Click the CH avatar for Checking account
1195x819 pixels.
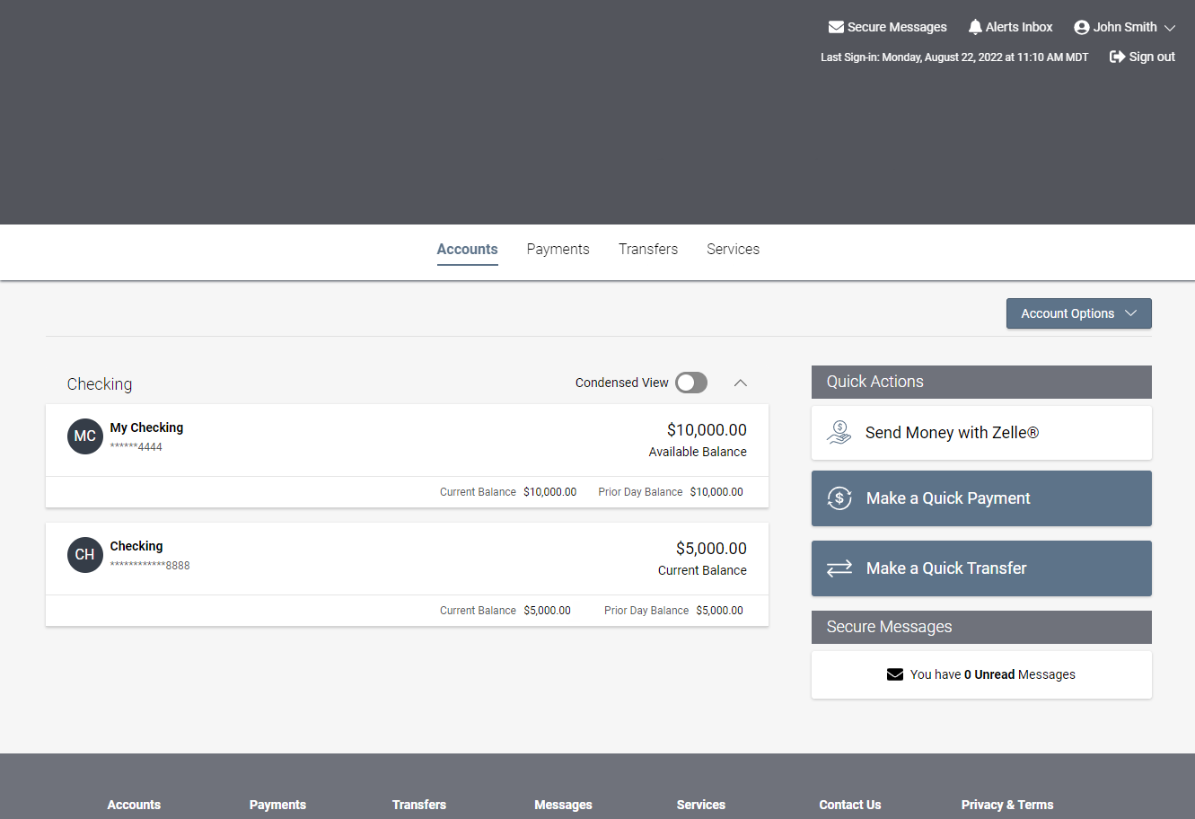click(x=85, y=555)
